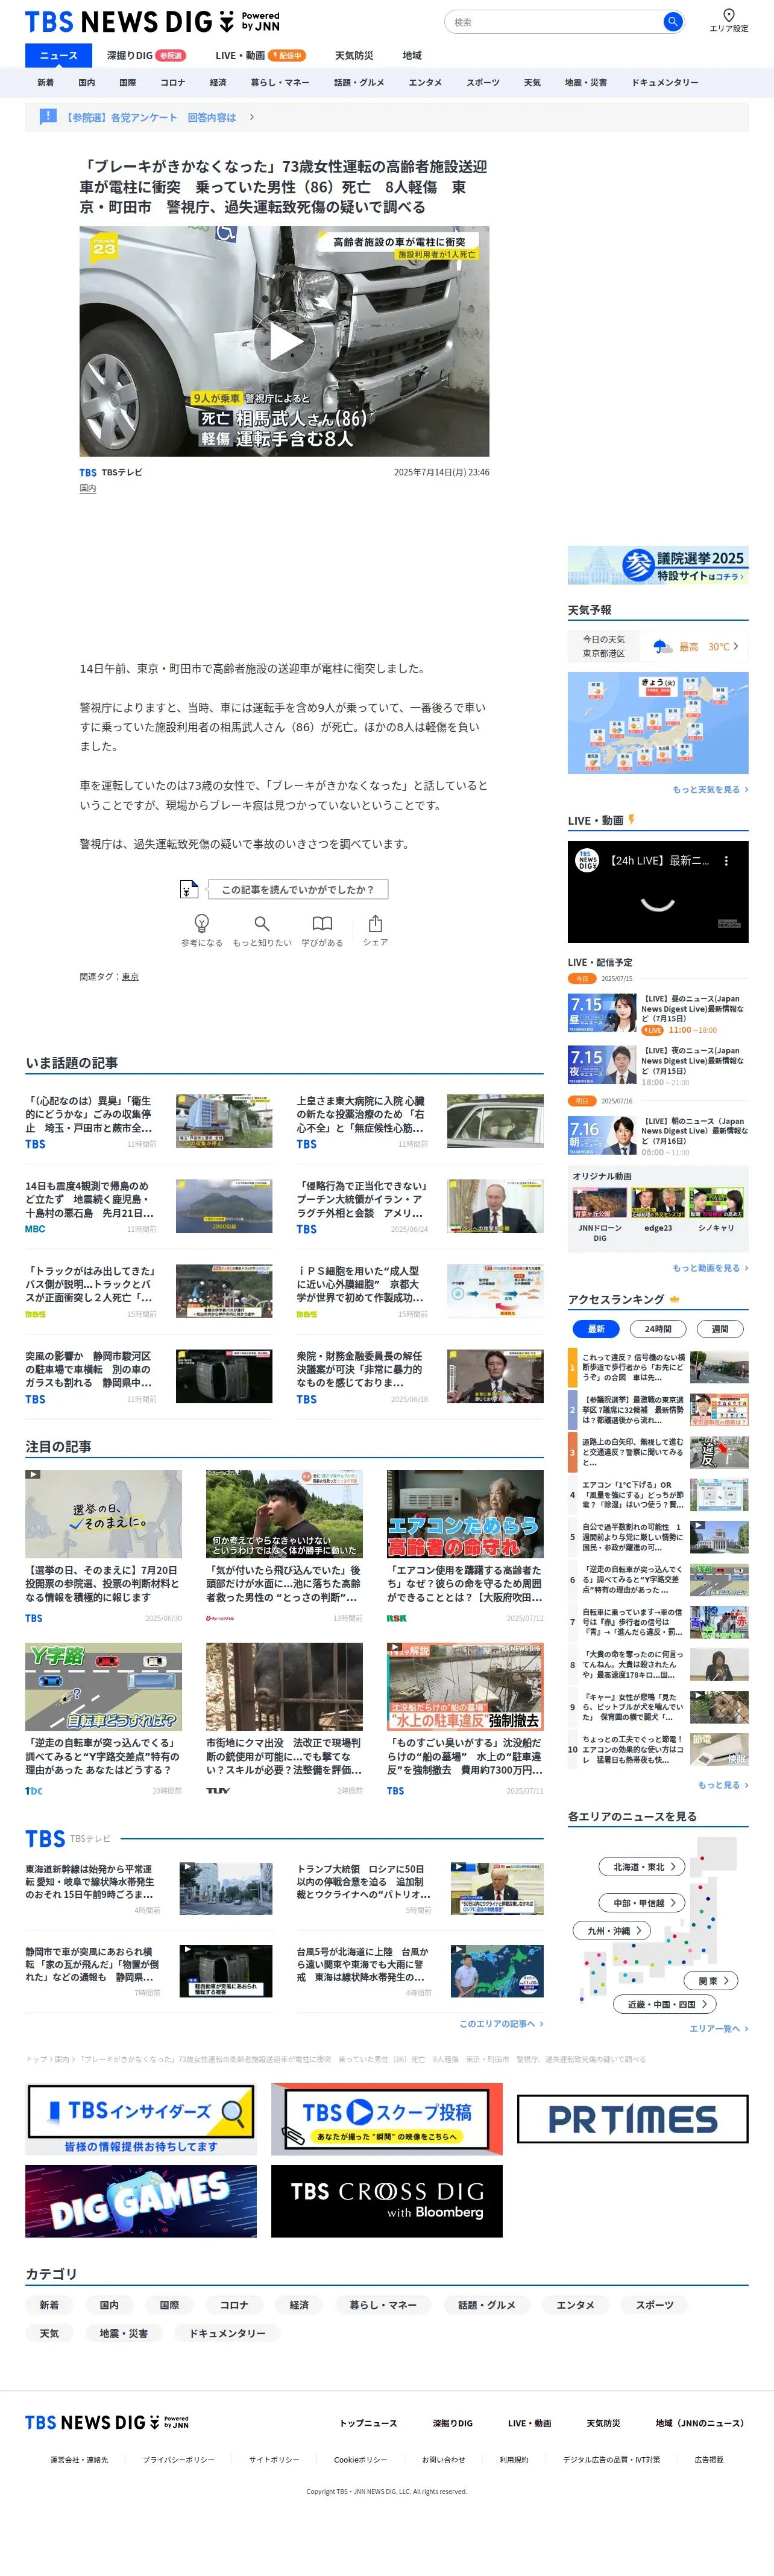Play the crash news video
The width and height of the screenshot is (774, 2576).
[285, 341]
